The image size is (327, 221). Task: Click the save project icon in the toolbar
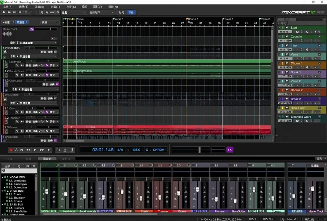pos(20,12)
